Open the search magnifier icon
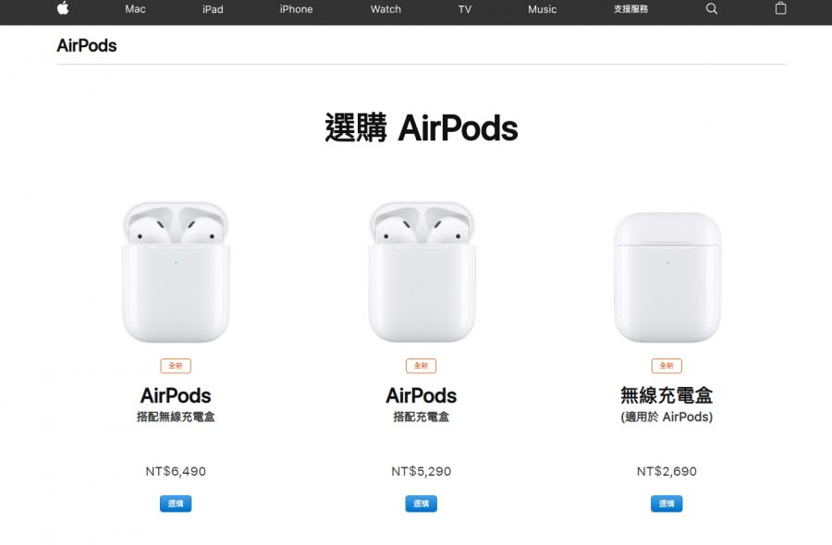Image resolution: width=832 pixels, height=545 pixels. (712, 8)
